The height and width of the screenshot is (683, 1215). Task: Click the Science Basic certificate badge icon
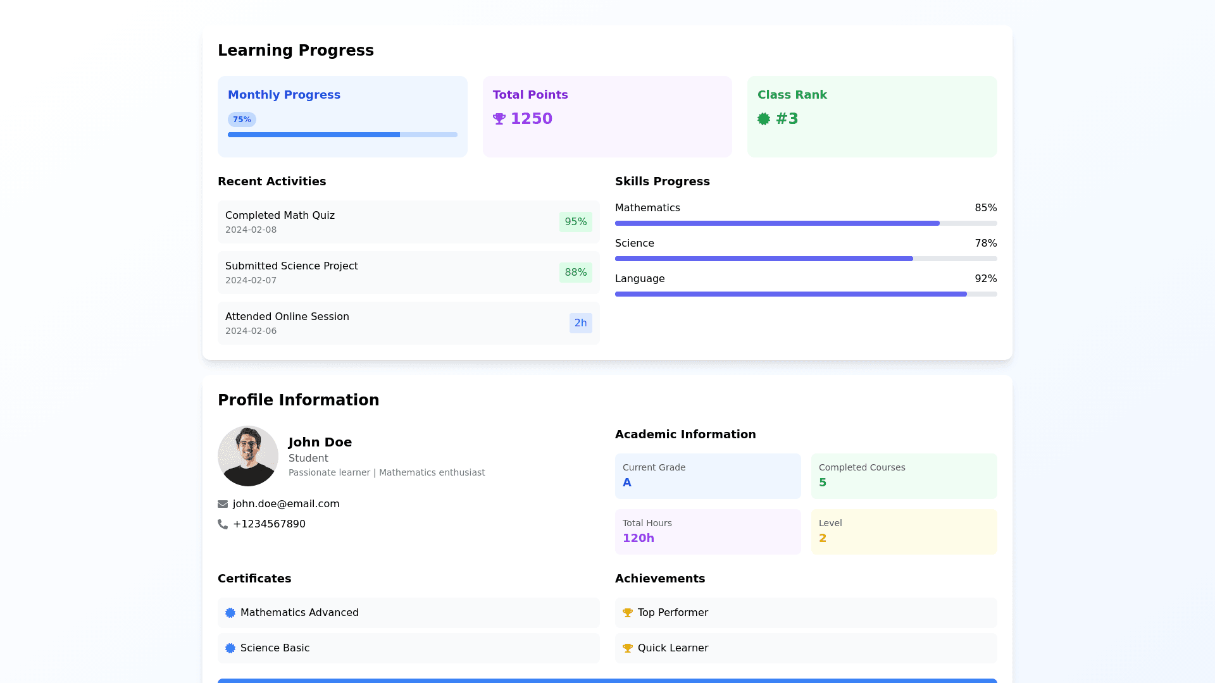(230, 648)
